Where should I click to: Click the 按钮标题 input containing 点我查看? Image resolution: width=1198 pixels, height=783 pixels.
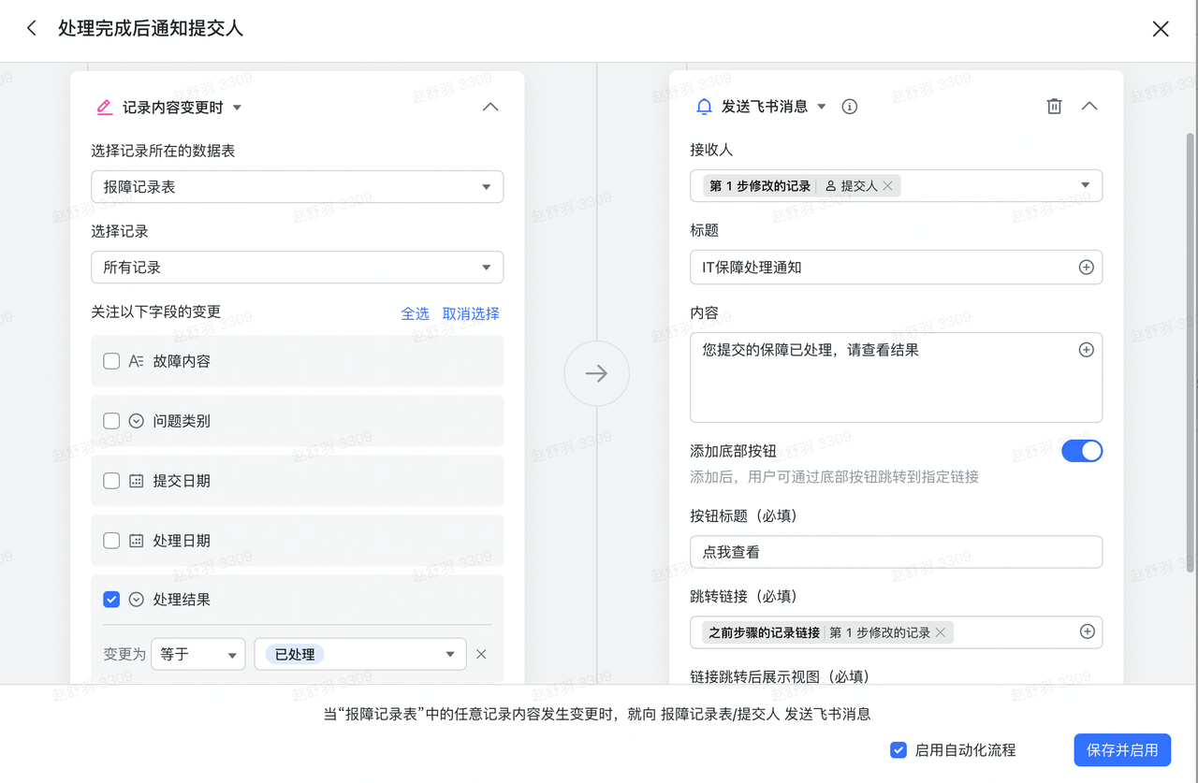point(895,552)
